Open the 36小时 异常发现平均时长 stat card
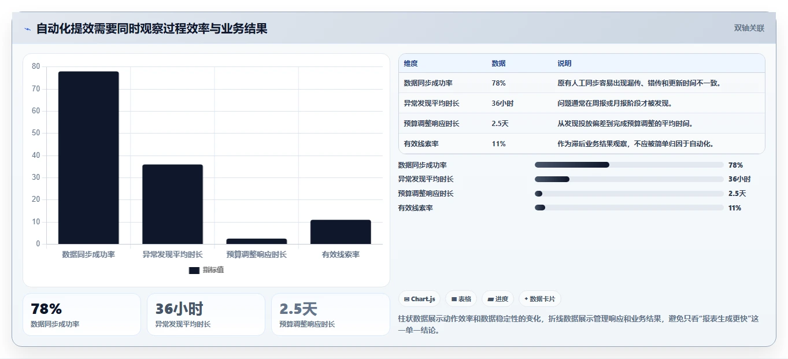Viewport: 788px width, 359px height. (206, 314)
